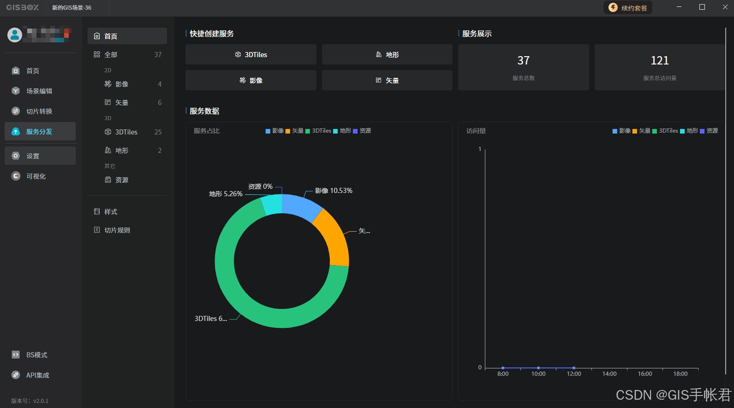The height and width of the screenshot is (408, 734).
Task: Open 切片转换 in the left sidebar
Action: tap(40, 111)
